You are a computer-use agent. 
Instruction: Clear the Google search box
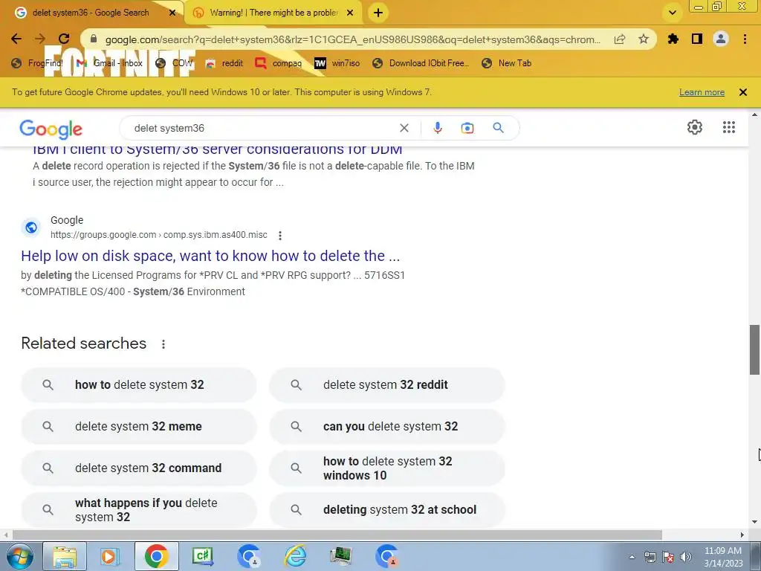click(x=404, y=128)
